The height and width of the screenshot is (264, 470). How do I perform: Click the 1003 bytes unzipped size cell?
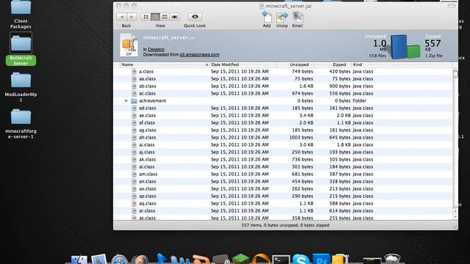pos(301,137)
